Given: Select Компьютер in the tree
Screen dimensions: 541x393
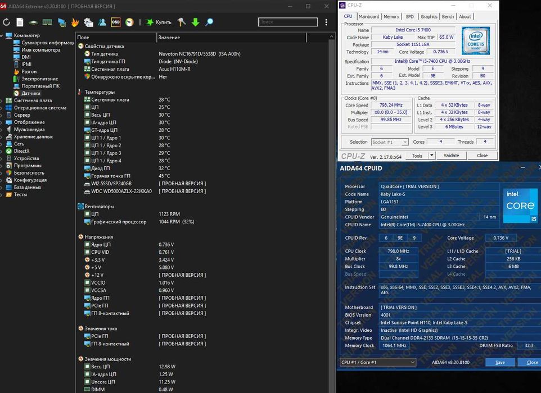Looking at the screenshot, I should click(x=26, y=35).
